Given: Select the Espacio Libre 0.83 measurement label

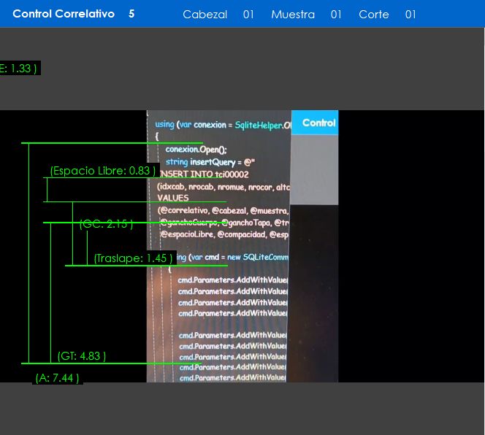Looking at the screenshot, I should [x=102, y=171].
